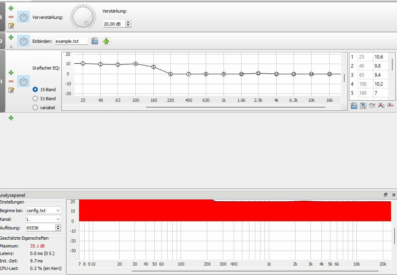Open text editing for the Grafischer EQ row
The height and width of the screenshot is (275, 397).
[11, 90]
